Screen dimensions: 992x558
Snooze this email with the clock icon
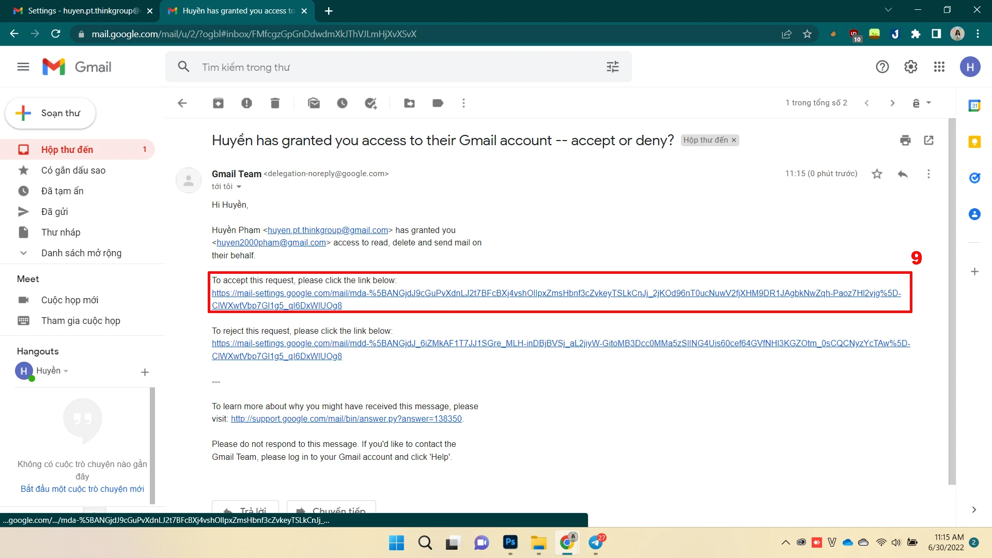pyautogui.click(x=342, y=103)
